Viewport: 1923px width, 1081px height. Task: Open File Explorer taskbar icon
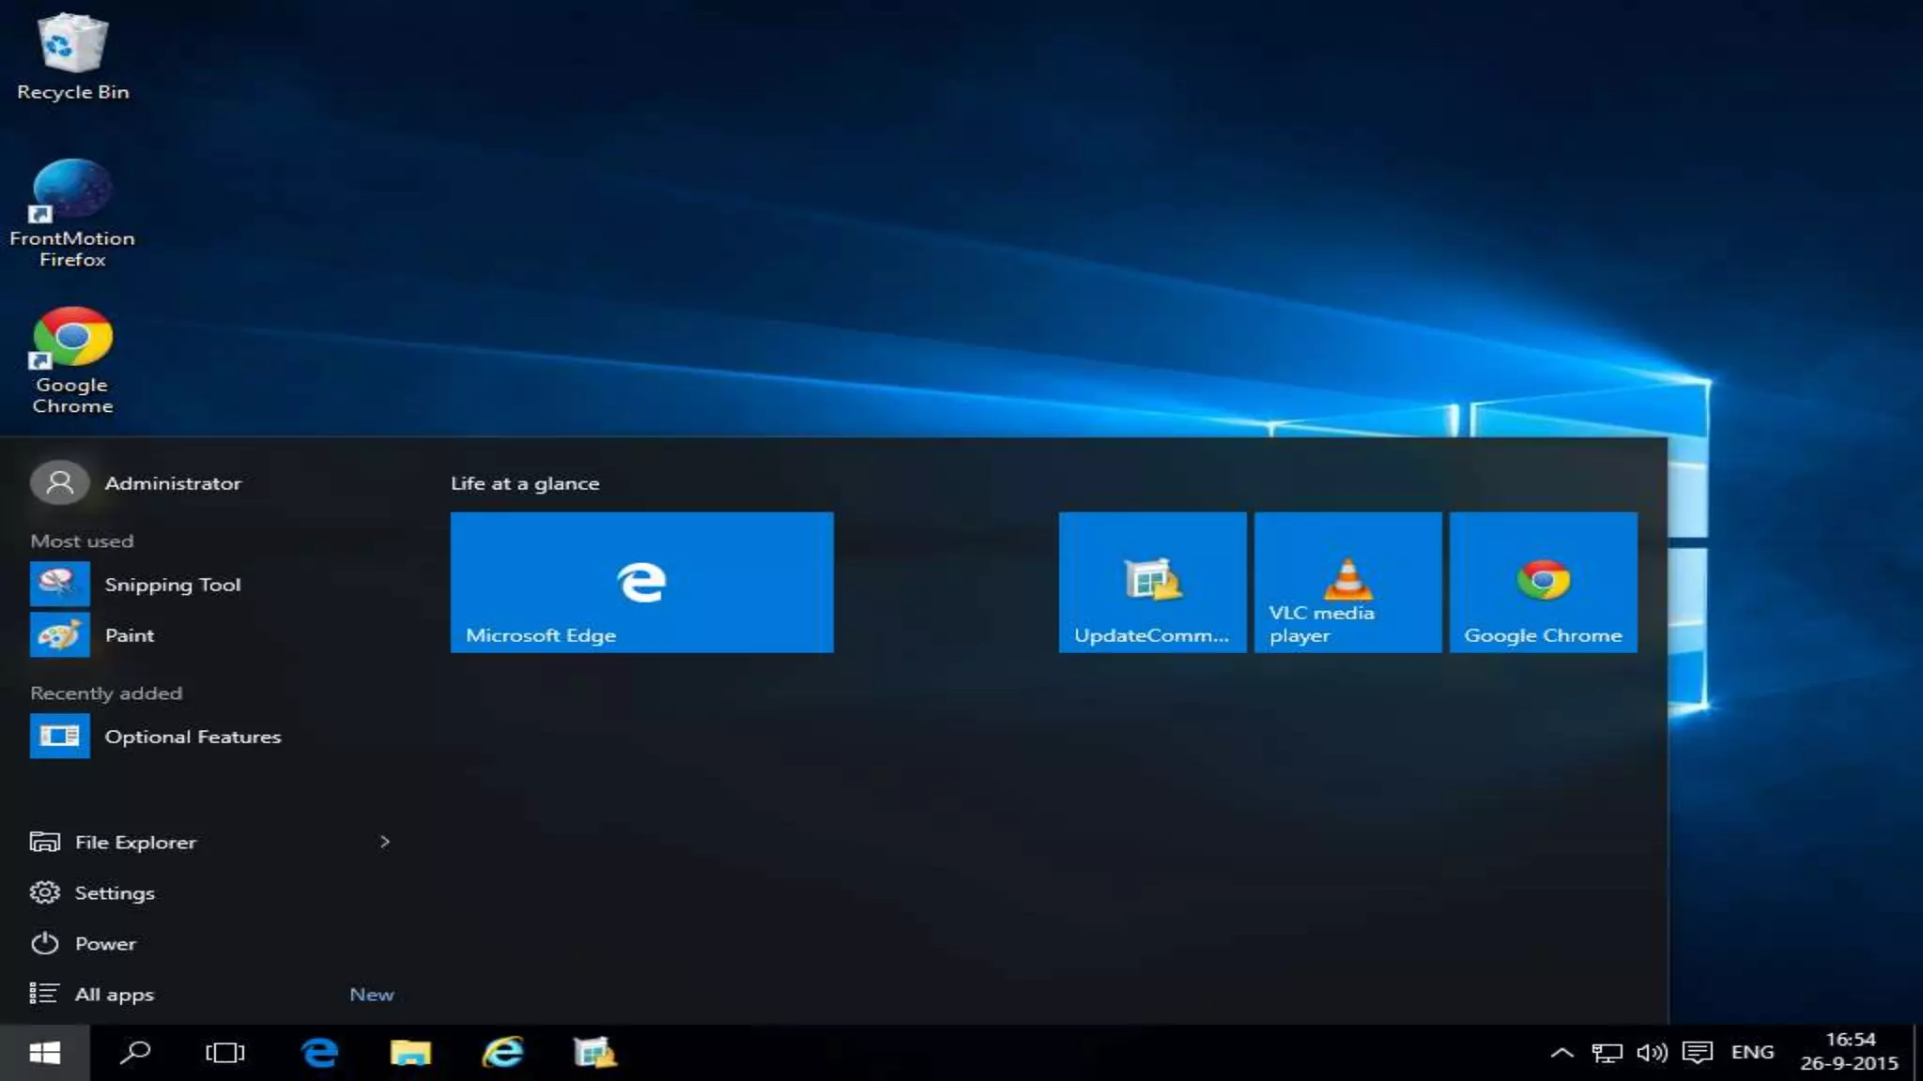point(410,1053)
